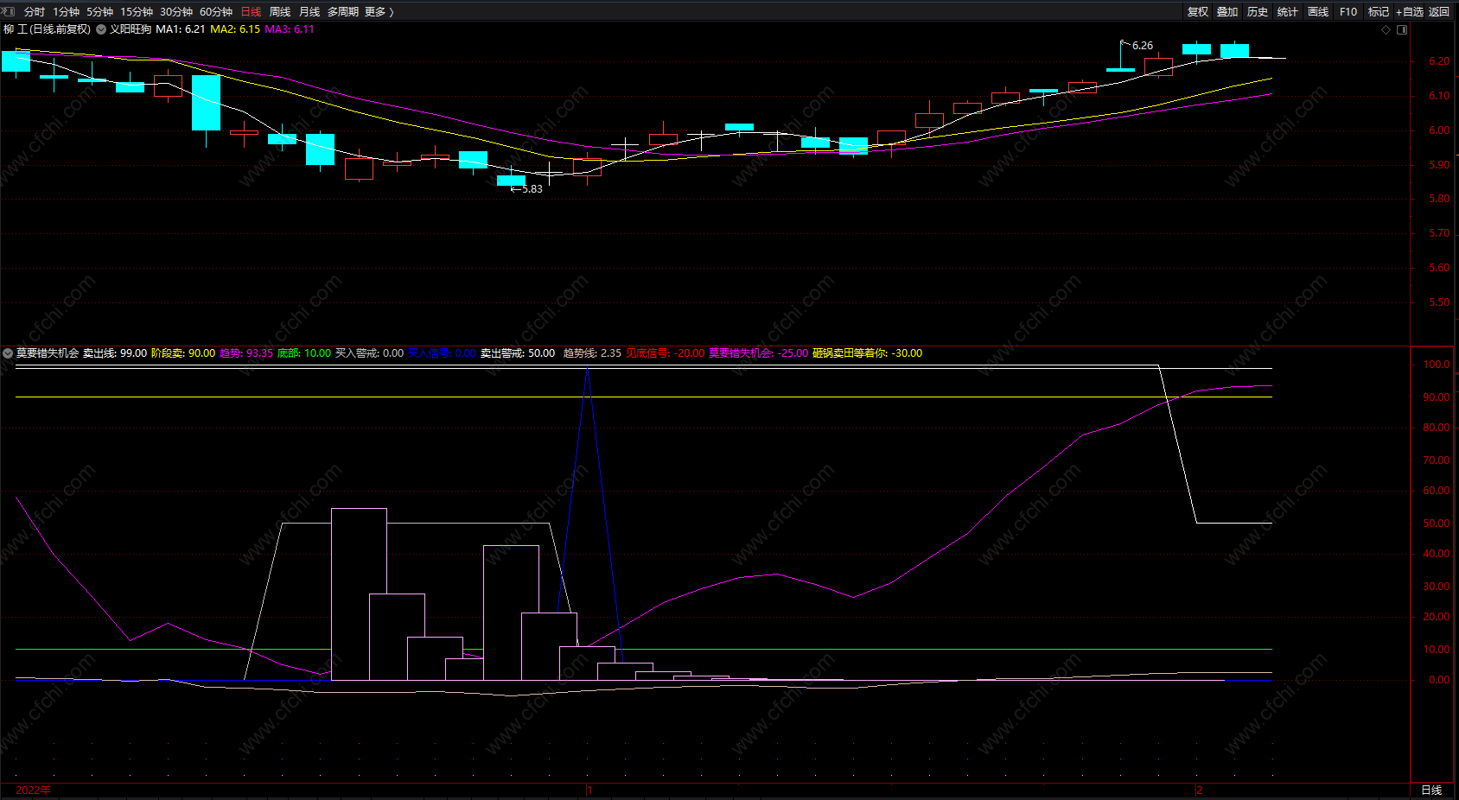Click the 日线 label at bottom-right corner

click(1431, 790)
